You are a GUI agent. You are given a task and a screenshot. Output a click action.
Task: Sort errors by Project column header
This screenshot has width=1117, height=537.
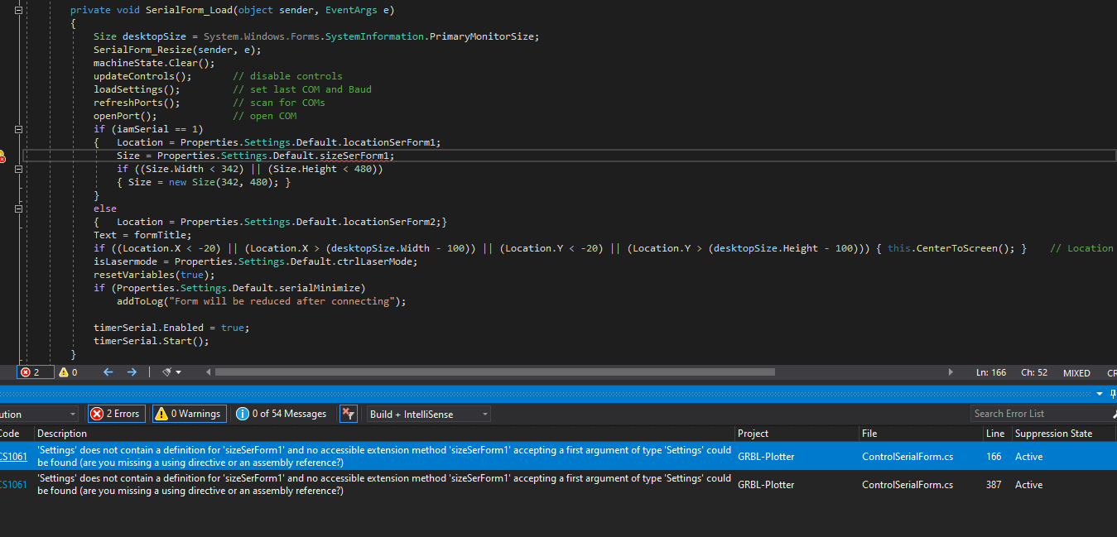(753, 434)
